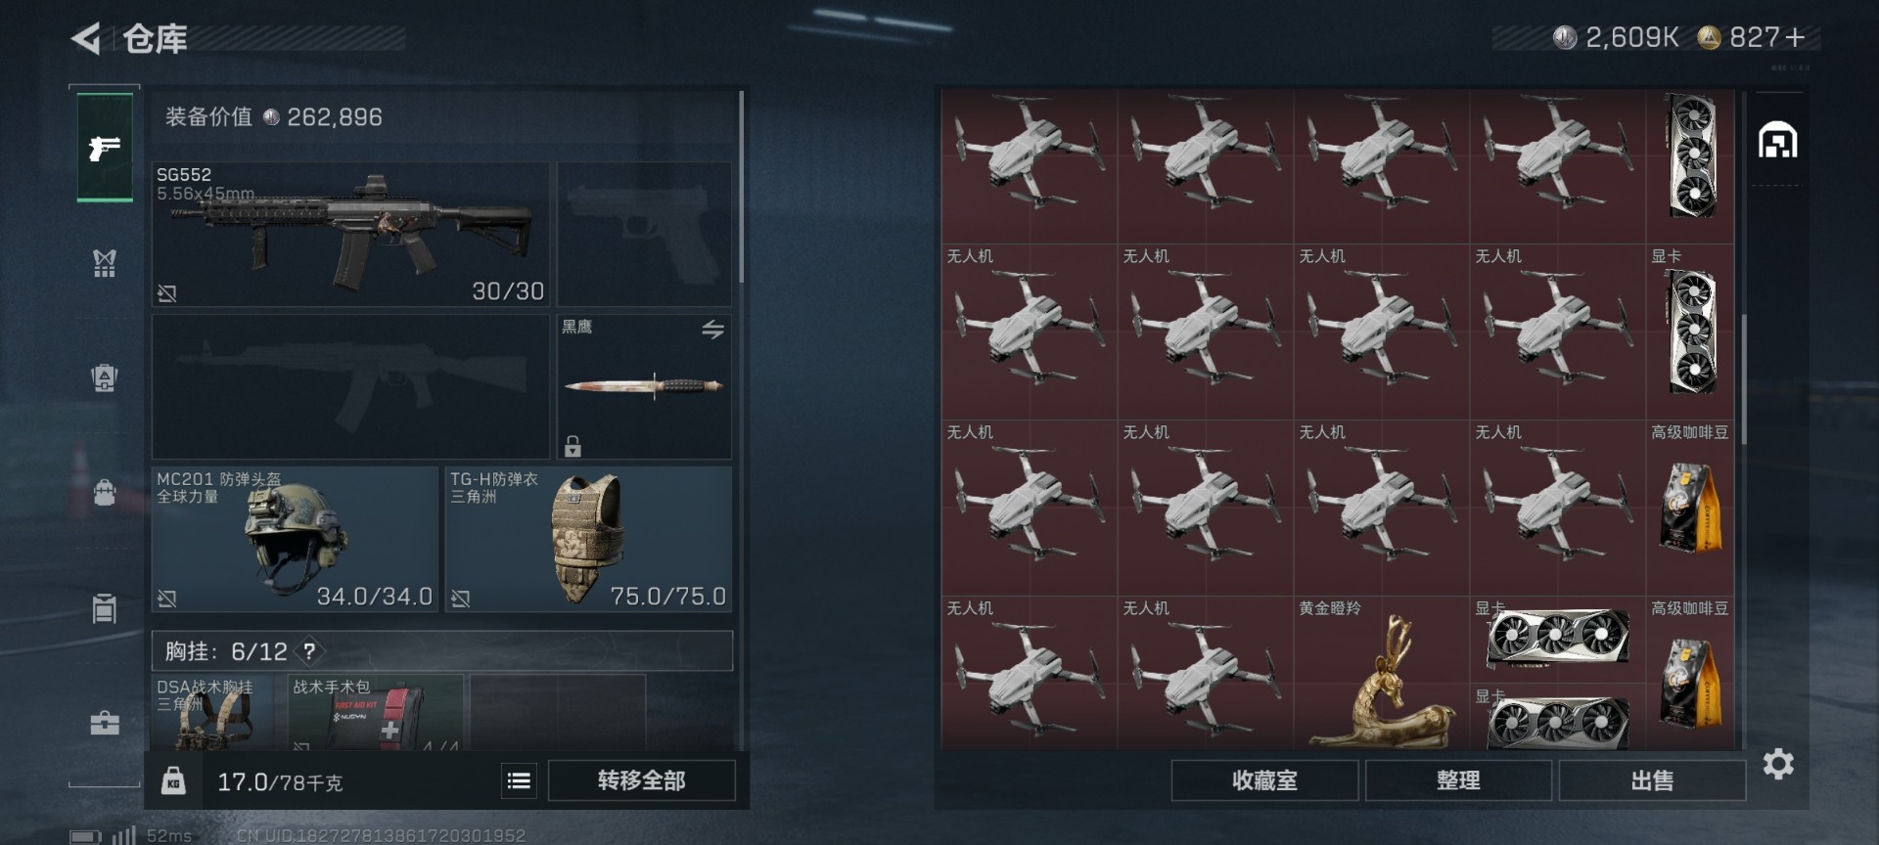Open the briefcase category icon at sidebar bottom

pos(105,724)
